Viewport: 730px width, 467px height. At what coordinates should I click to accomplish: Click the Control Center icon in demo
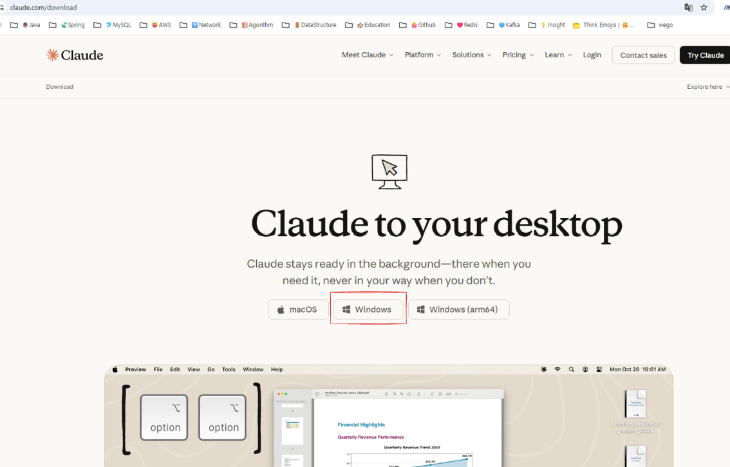point(599,369)
